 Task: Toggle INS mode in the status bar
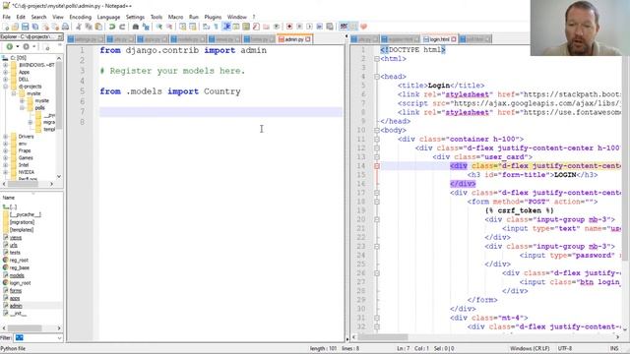[614, 348]
